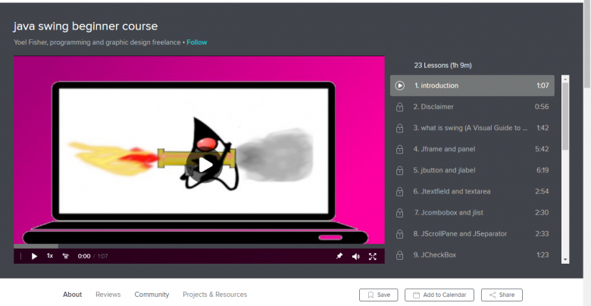Screen dimensions: 591x306
Task: Click the video progress bar
Action: pos(199,246)
